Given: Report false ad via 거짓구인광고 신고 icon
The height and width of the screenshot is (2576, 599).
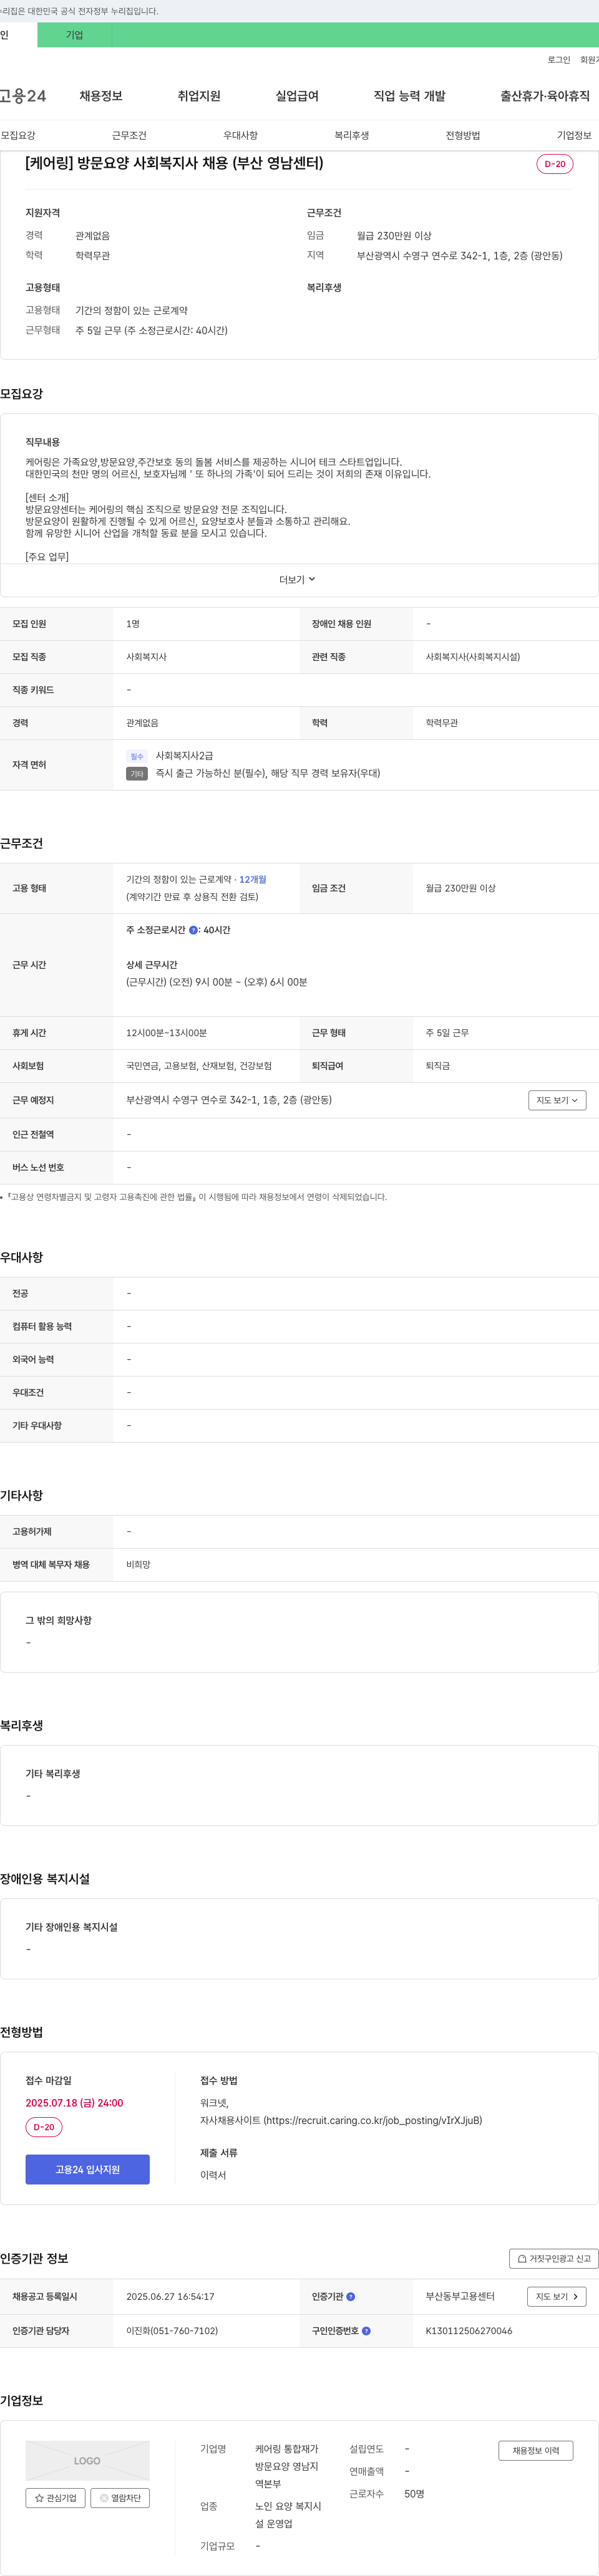Looking at the screenshot, I should (522, 2259).
